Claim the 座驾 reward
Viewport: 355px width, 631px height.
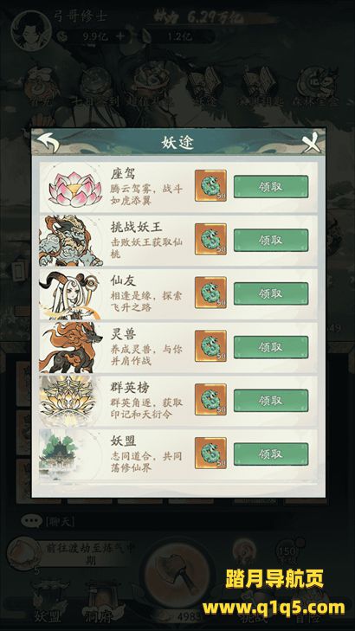point(271,187)
